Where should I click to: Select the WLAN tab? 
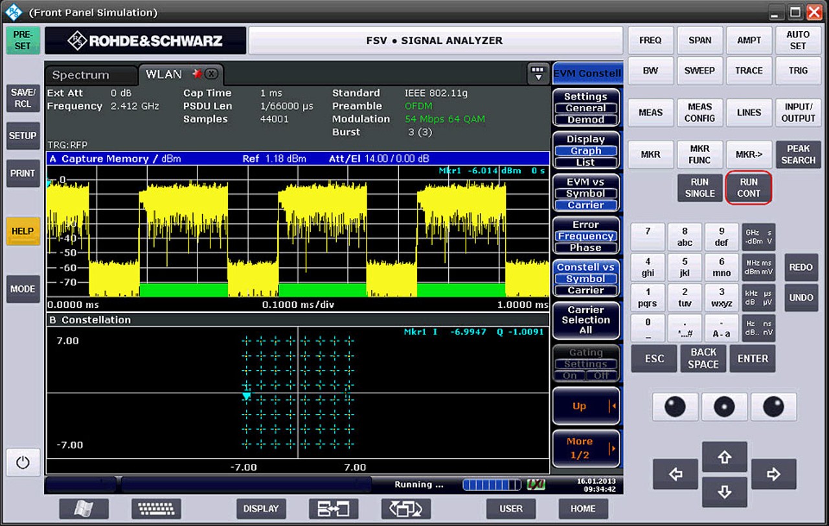tap(164, 74)
